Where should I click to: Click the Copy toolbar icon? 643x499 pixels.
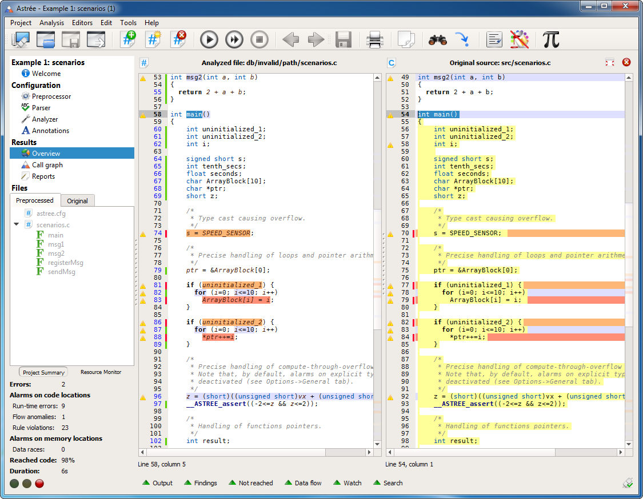[406, 40]
